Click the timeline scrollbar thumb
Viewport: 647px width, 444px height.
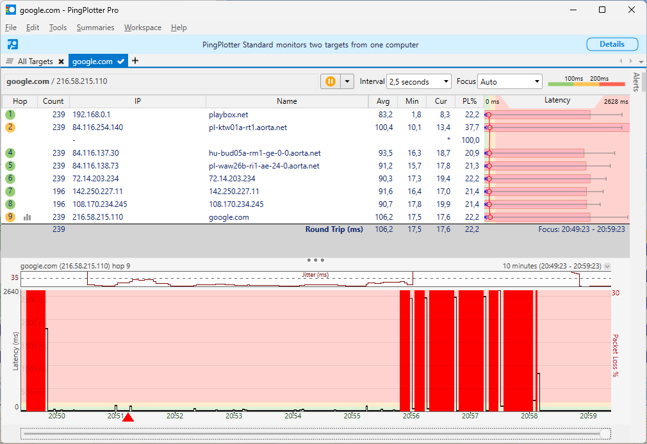(x=605, y=434)
